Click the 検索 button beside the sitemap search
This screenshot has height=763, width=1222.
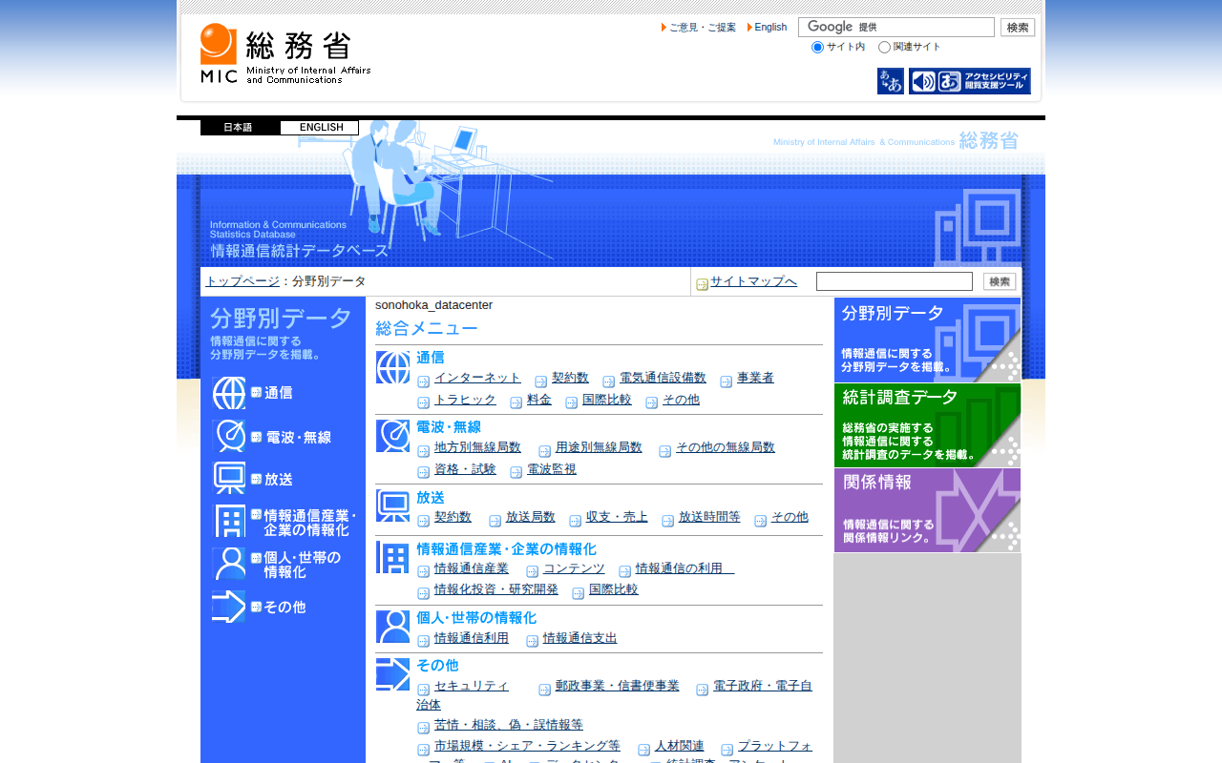coord(1000,281)
